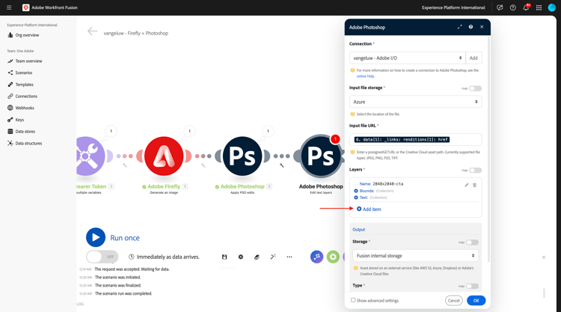Click Add item under Layers
This screenshot has height=312, width=561.
pyautogui.click(x=369, y=209)
